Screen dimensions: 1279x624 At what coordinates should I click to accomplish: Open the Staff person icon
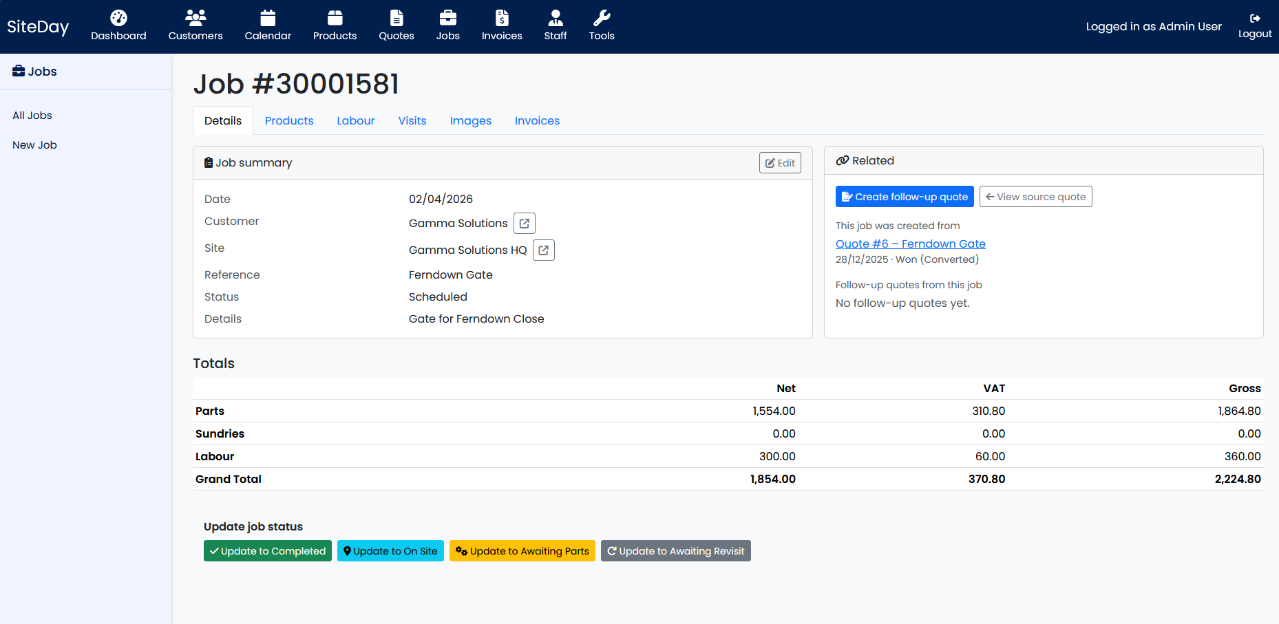coord(556,18)
